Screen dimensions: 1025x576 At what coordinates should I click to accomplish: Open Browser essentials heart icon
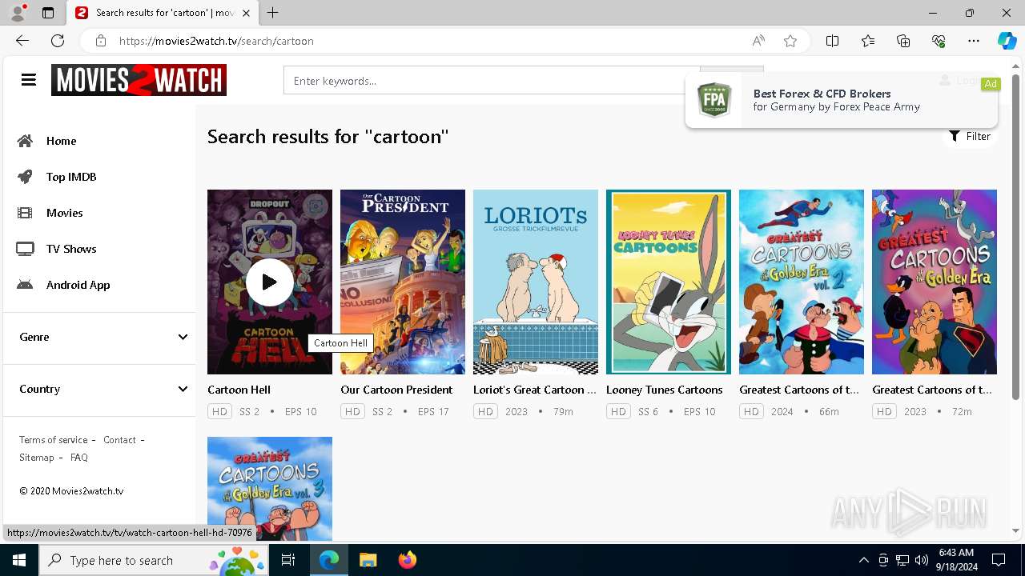click(x=939, y=41)
